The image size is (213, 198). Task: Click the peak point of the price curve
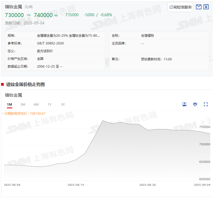click(x=103, y=121)
